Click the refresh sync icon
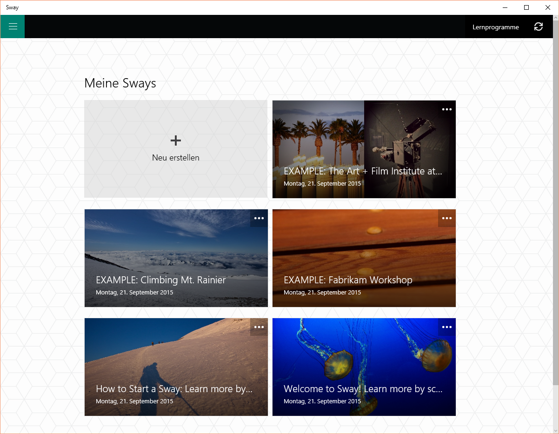 click(538, 27)
